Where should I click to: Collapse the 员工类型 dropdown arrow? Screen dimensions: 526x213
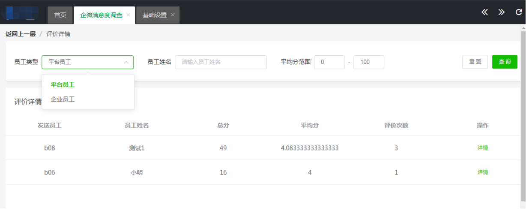(126, 62)
